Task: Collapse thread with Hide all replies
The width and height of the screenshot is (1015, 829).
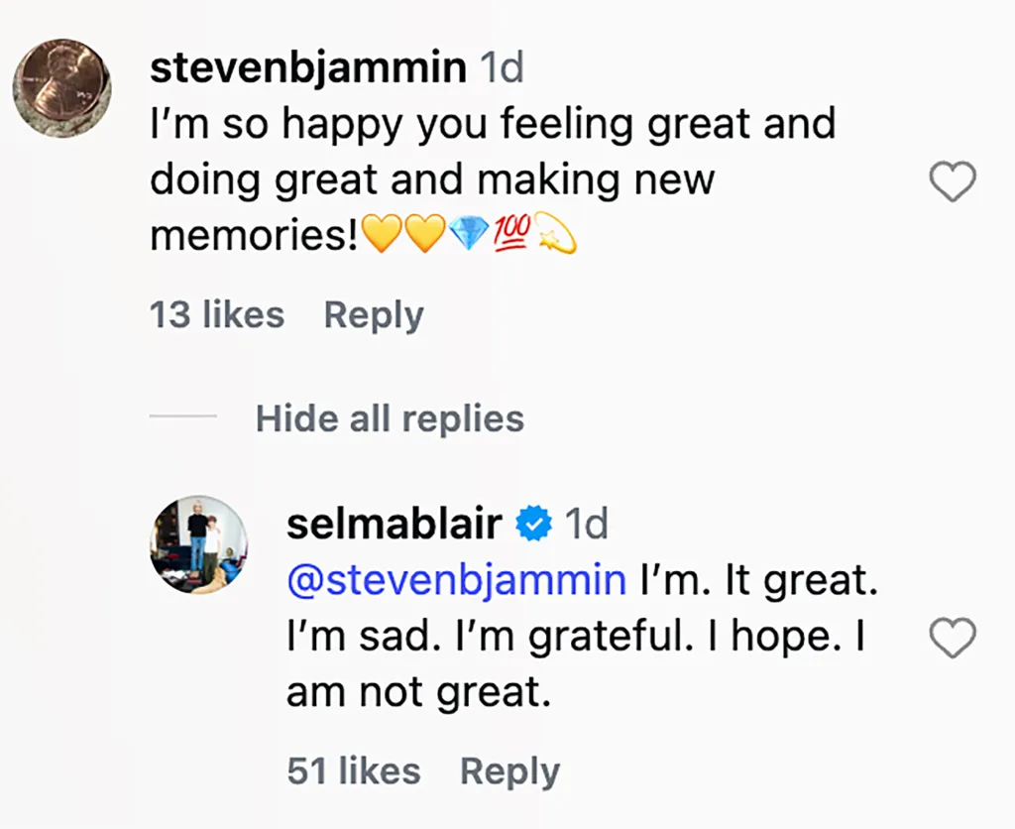Action: (390, 418)
